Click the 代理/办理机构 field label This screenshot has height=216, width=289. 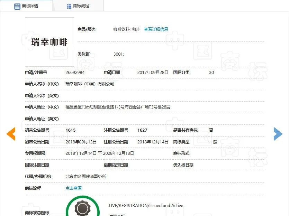click(38, 177)
